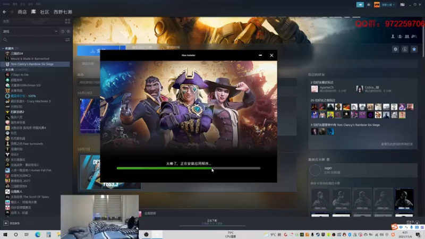Open Big Picture mode icon
Screen dimensions: 425x239
tap(403, 5)
